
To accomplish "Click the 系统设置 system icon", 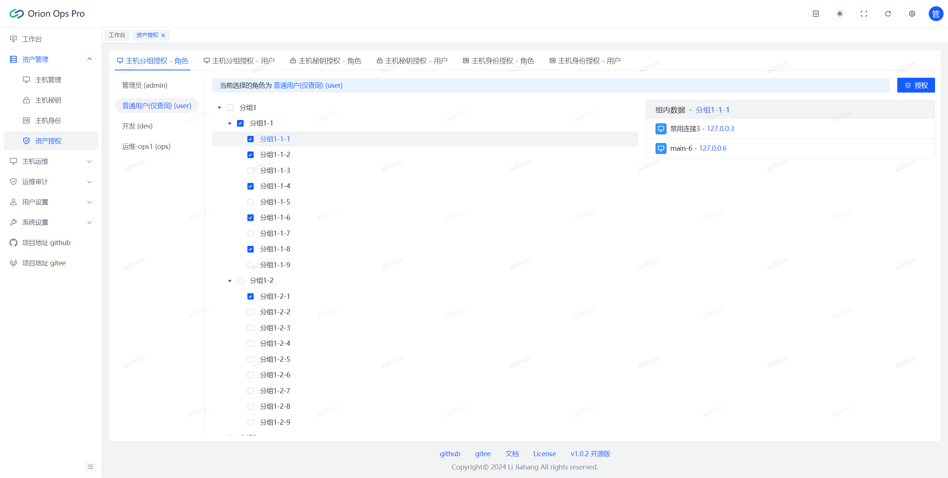I will pyautogui.click(x=13, y=221).
